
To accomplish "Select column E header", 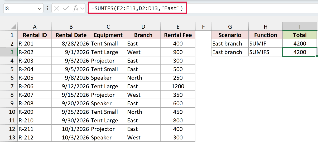I will [x=178, y=27].
